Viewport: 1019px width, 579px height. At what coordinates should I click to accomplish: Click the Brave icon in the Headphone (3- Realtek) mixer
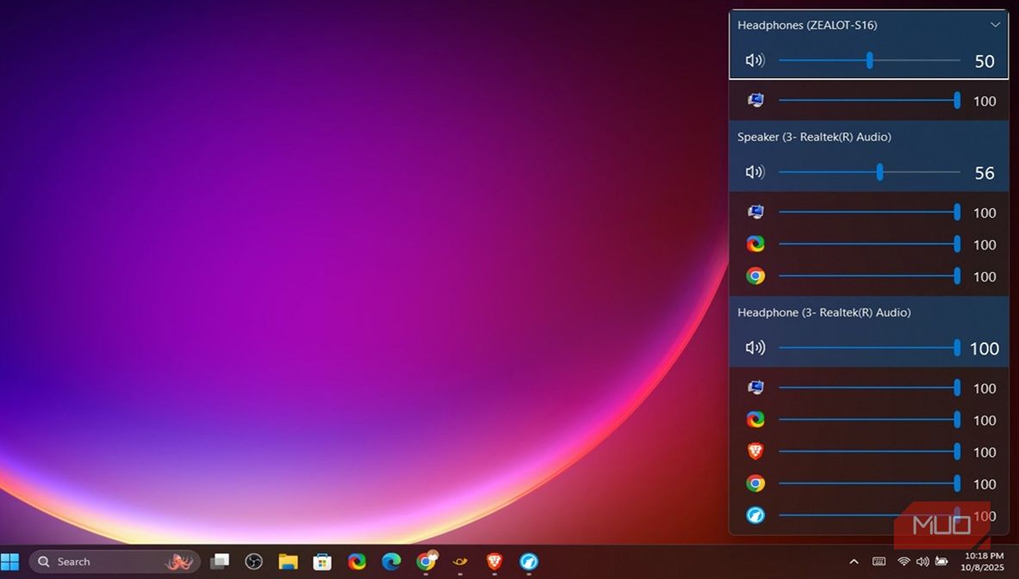[755, 451]
